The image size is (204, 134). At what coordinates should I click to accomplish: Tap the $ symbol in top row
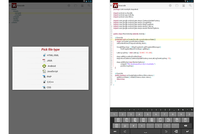pyautogui.click(x=178, y=110)
